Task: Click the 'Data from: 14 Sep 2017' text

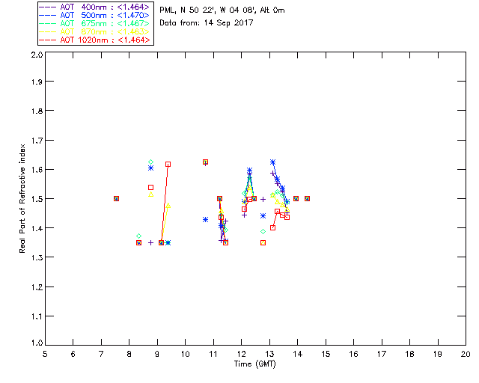Action: click(207, 22)
